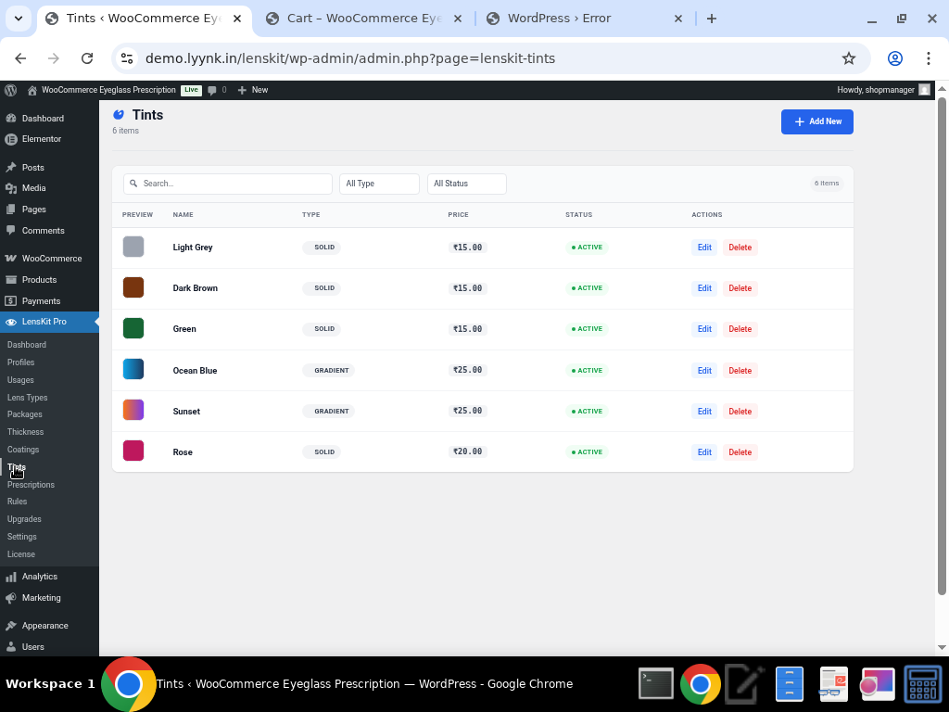949x712 pixels.
Task: Open the All Type filter dropdown
Action: point(379,184)
